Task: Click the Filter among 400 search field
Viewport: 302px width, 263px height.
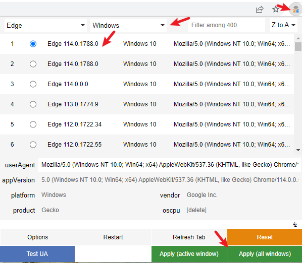Action: pyautogui.click(x=226, y=25)
